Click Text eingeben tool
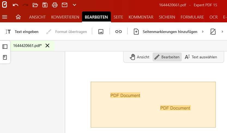Viewport: 227px width, 133px height. [22, 32]
